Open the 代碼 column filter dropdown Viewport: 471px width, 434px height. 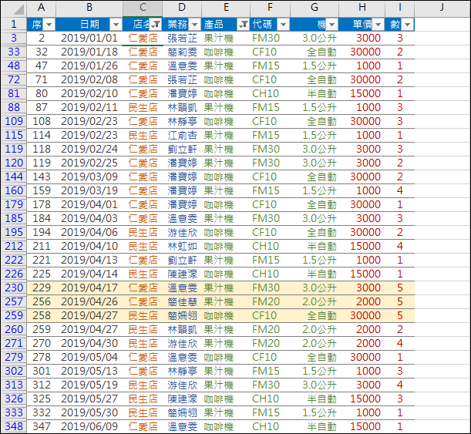(283, 25)
